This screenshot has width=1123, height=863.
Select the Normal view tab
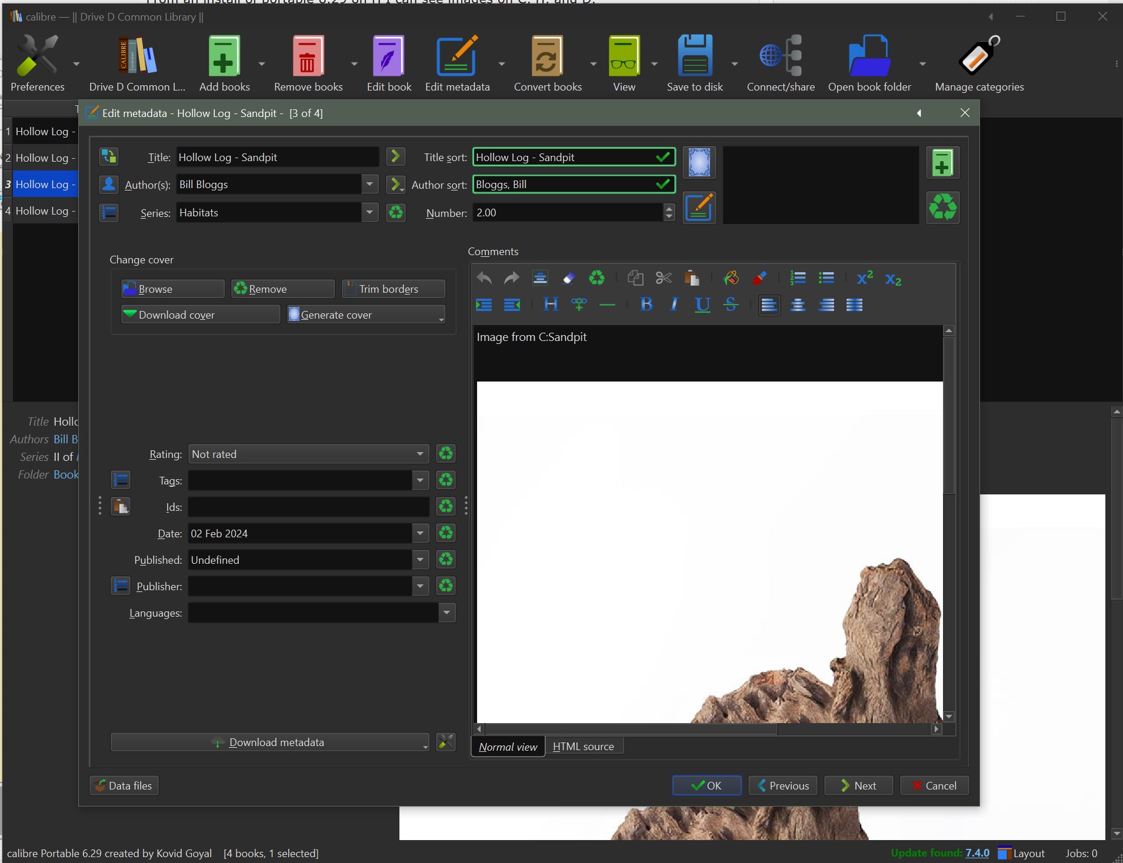(x=508, y=747)
